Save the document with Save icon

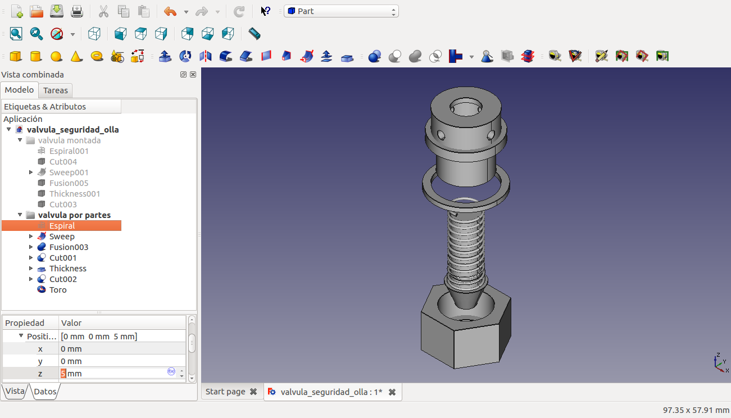point(57,11)
